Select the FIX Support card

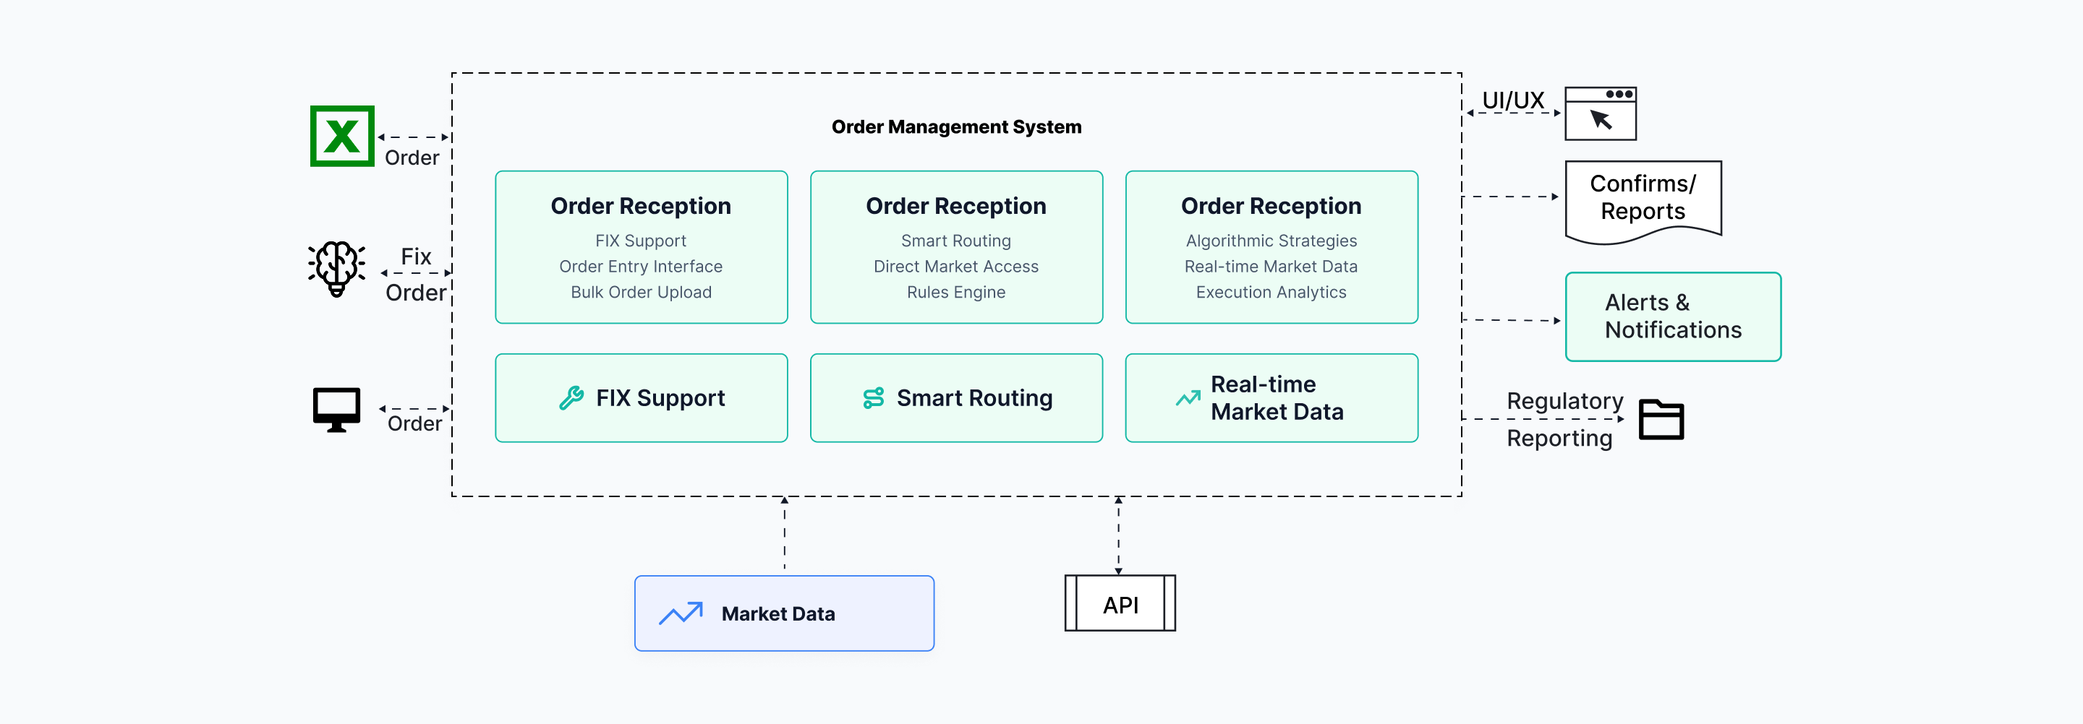pos(642,397)
